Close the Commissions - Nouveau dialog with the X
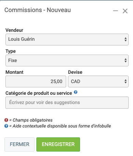Viewport: 133px width, 156px height. pyautogui.click(x=125, y=11)
